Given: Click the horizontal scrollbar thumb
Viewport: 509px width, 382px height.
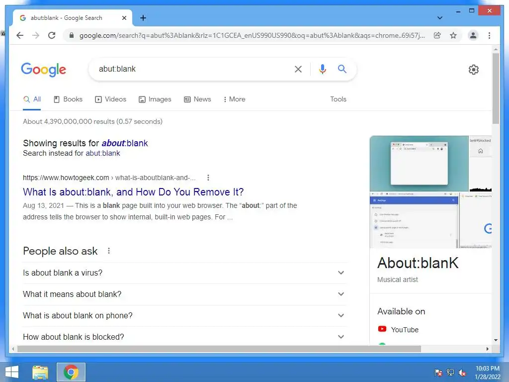Looking at the screenshot, I should pos(219,349).
